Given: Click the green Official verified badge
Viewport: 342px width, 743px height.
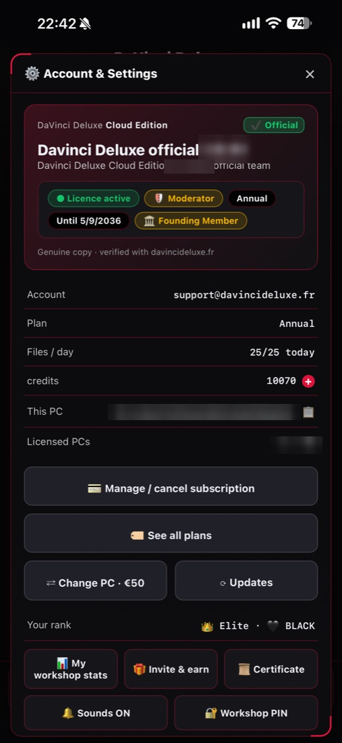Looking at the screenshot, I should click(x=274, y=125).
